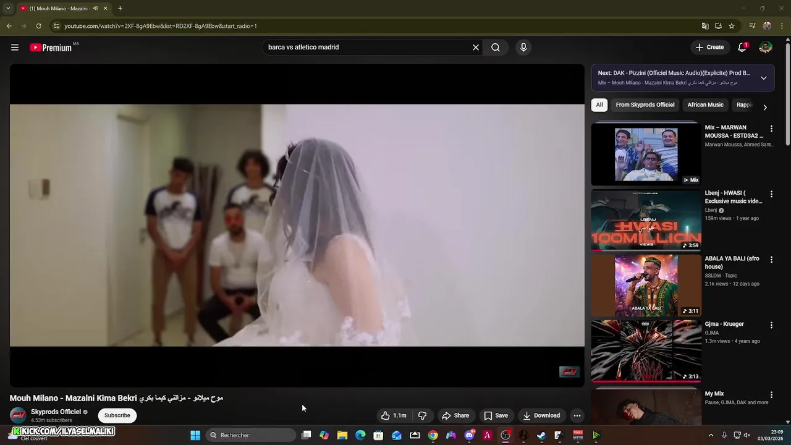Open YouTube notifications bell

742,47
